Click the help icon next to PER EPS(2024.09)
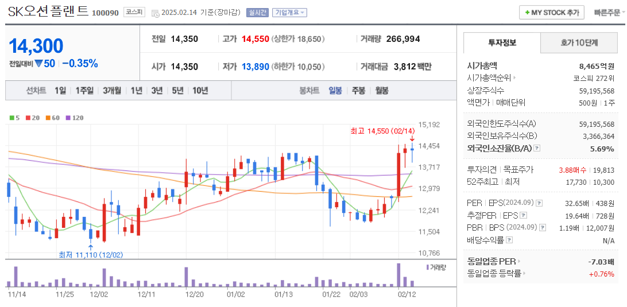Viewport: 627px width, 307px height. point(539,203)
